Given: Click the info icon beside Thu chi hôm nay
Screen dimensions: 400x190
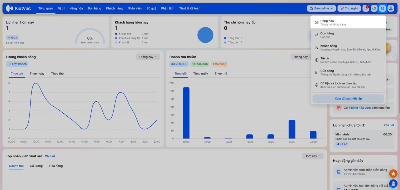Looking at the screenshot, I should pos(254,22).
